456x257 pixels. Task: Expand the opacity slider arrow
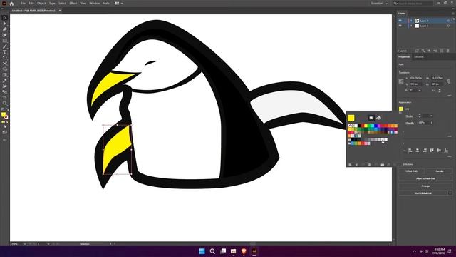tap(431, 123)
